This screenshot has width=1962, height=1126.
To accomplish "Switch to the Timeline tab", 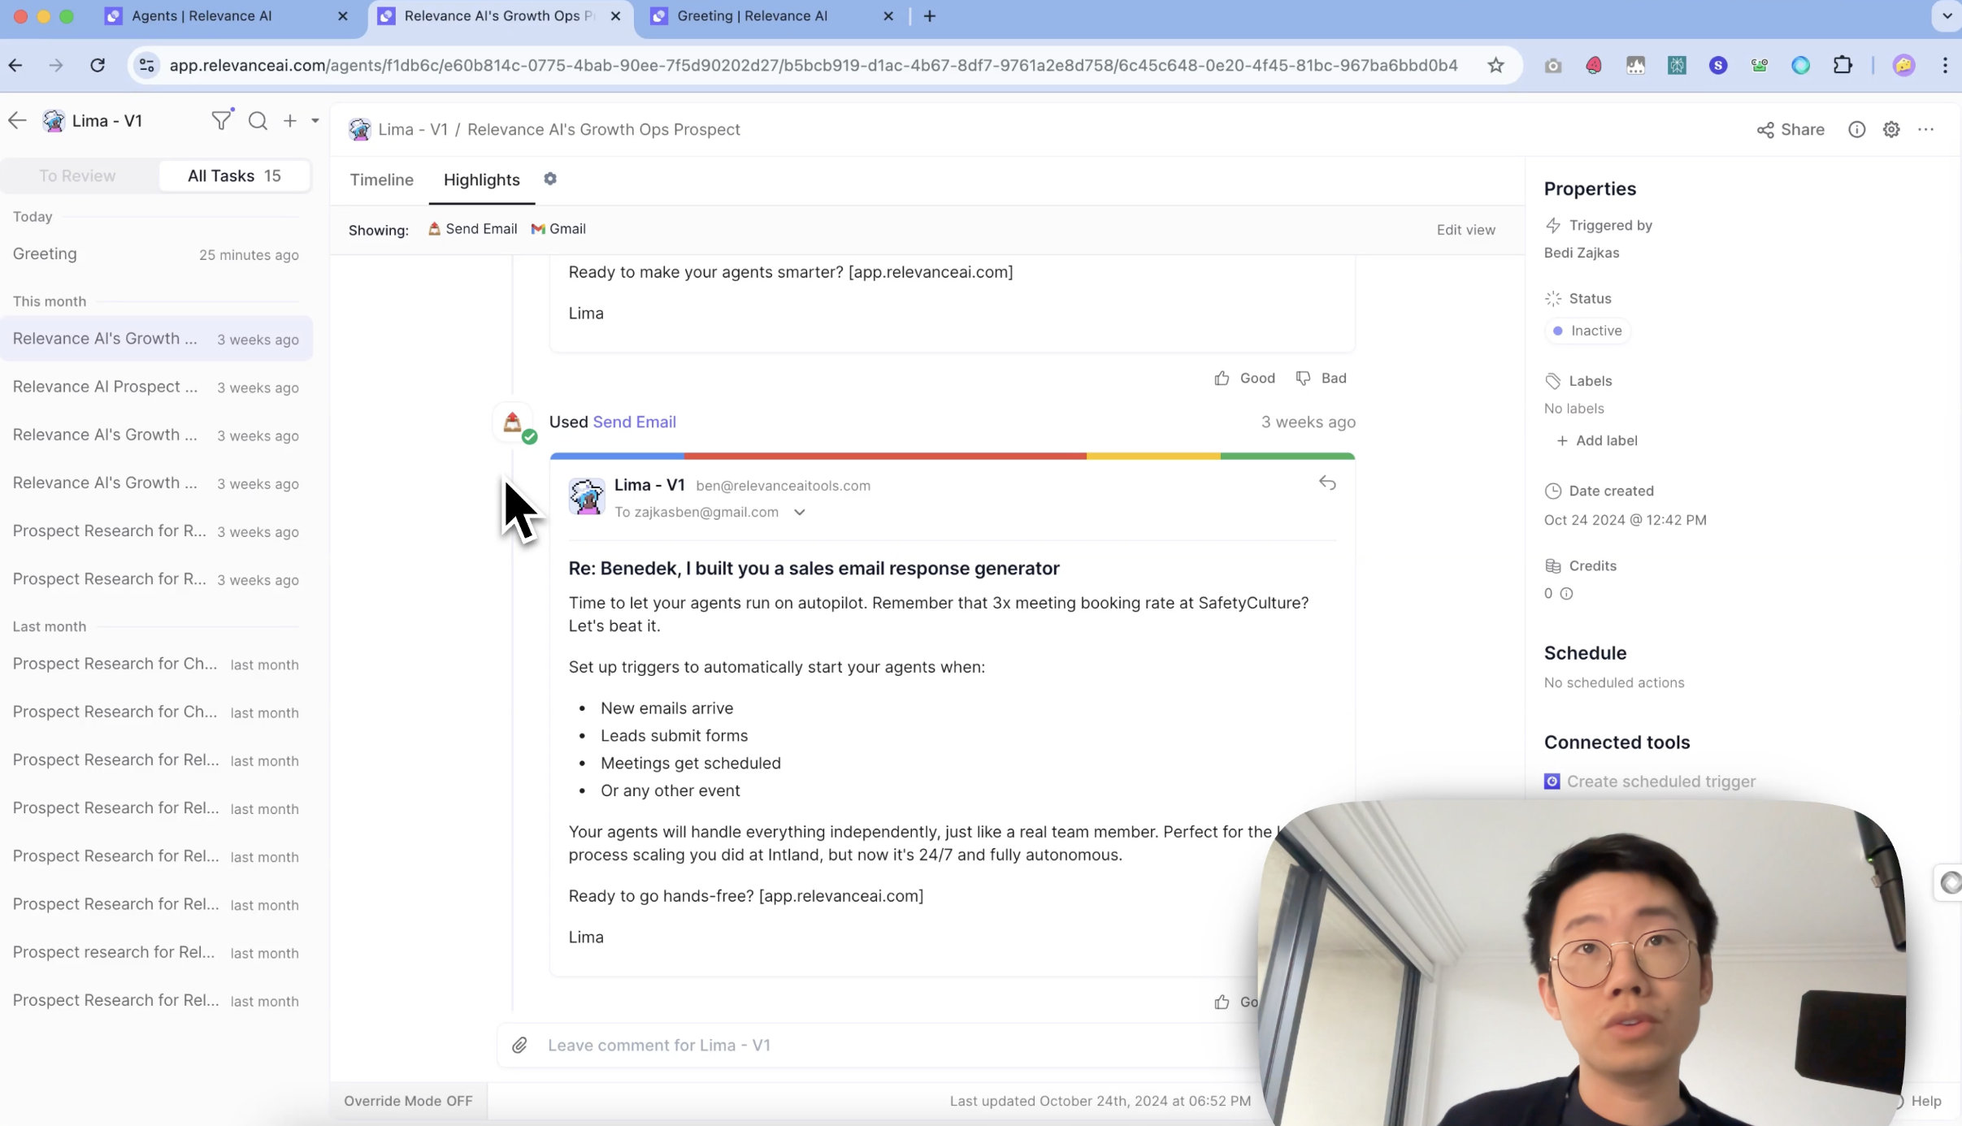I will (x=381, y=180).
